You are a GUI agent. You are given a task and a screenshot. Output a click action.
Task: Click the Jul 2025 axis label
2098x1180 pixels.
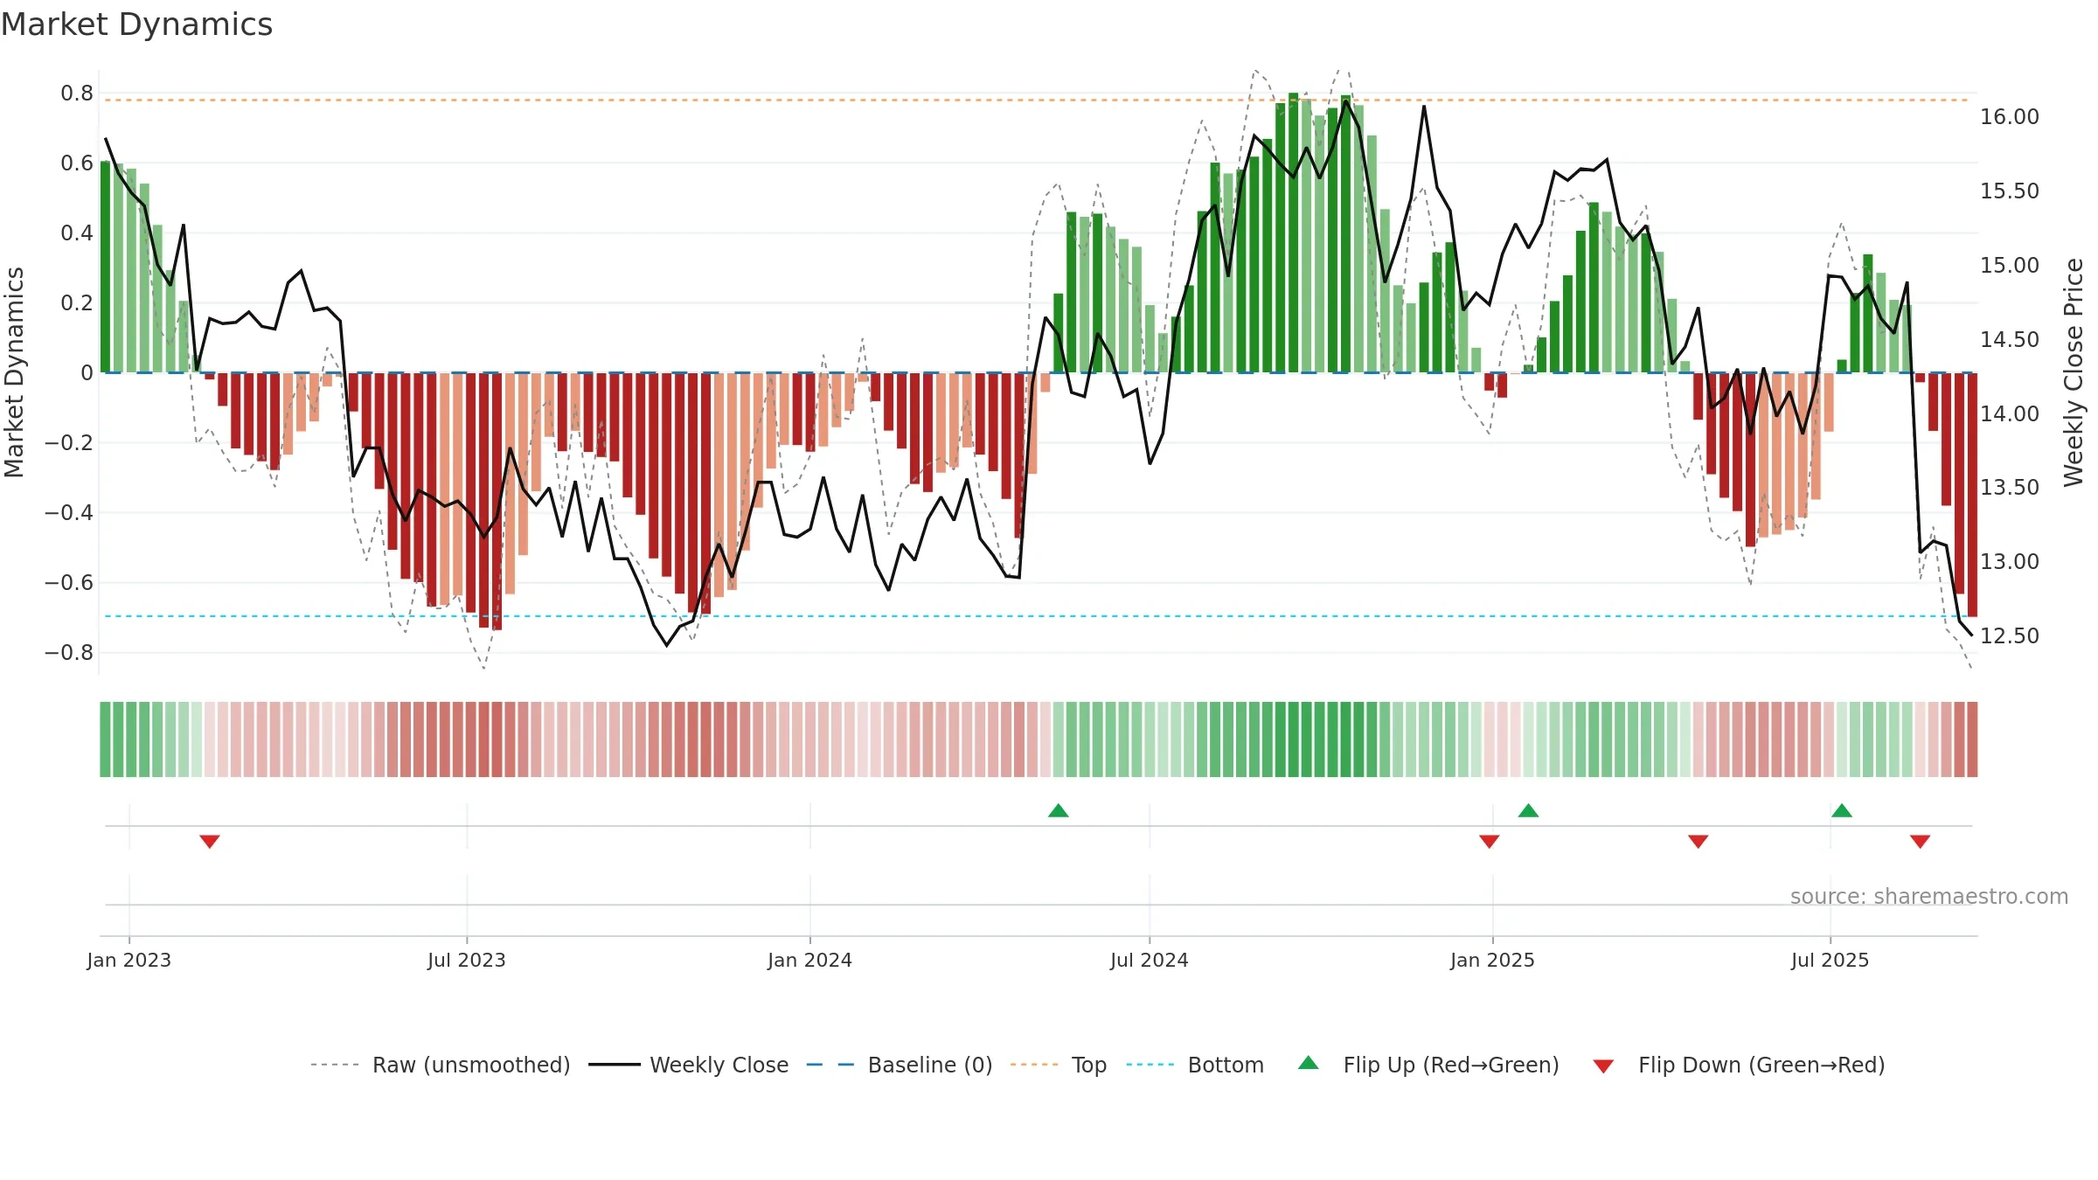click(1831, 960)
